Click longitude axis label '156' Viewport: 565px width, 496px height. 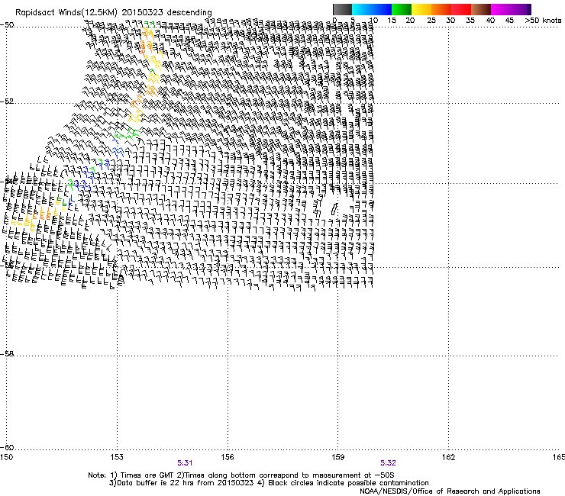(x=228, y=457)
